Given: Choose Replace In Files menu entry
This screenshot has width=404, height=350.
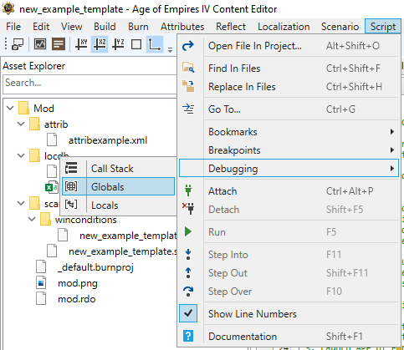Looking at the screenshot, I should coord(289,87).
